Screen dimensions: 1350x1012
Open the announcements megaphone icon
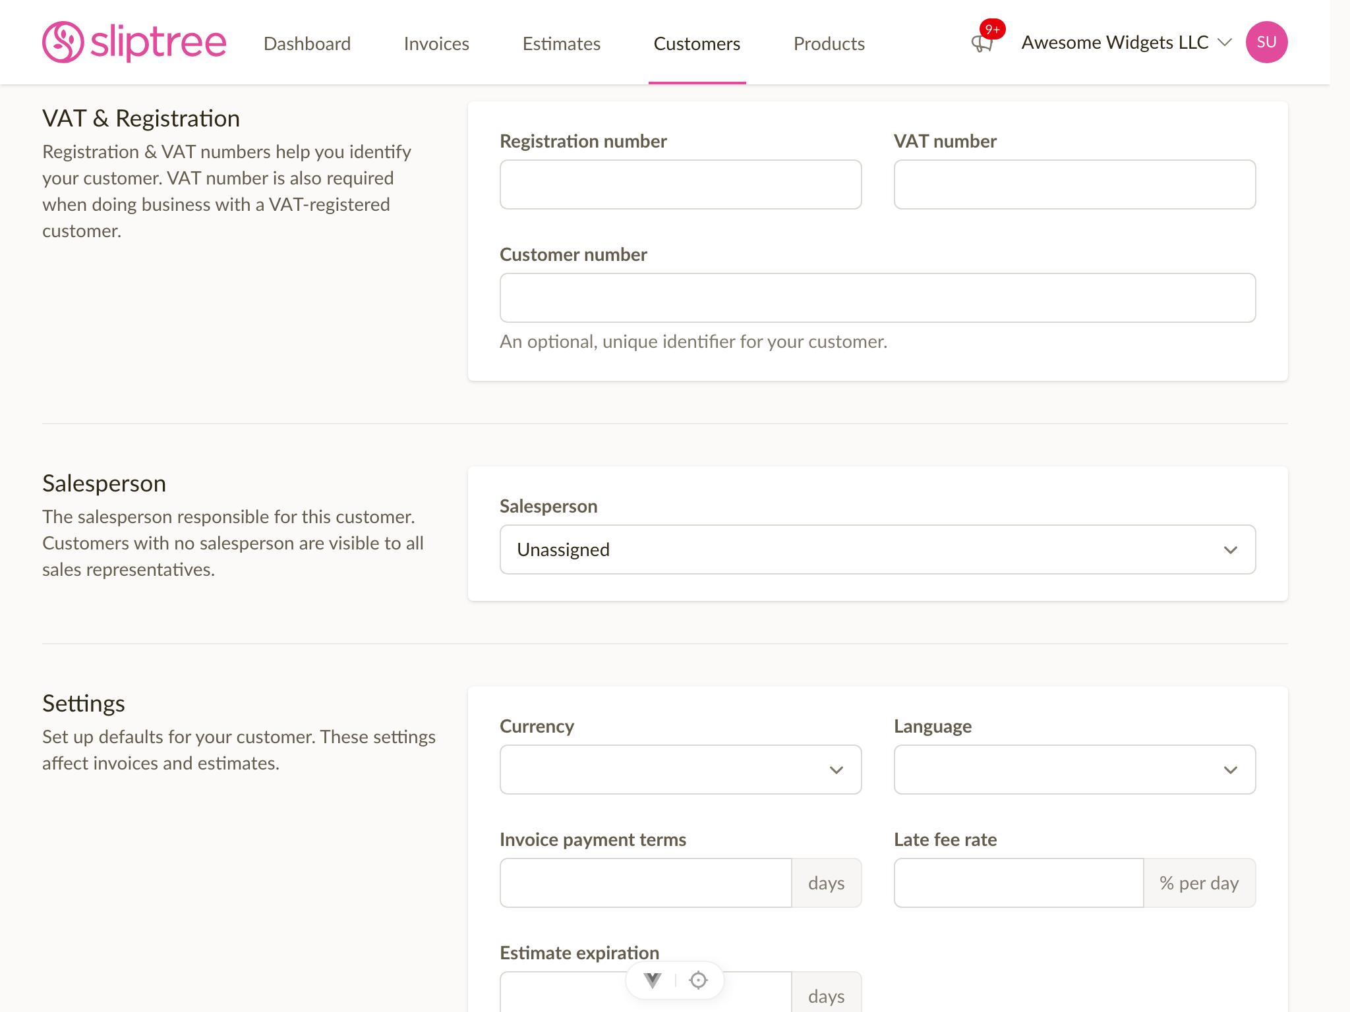982,43
